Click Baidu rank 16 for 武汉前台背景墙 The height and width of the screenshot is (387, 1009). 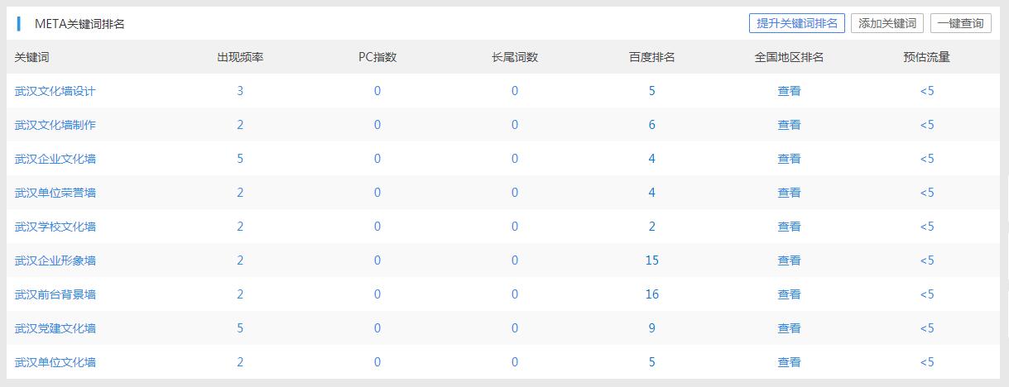652,294
